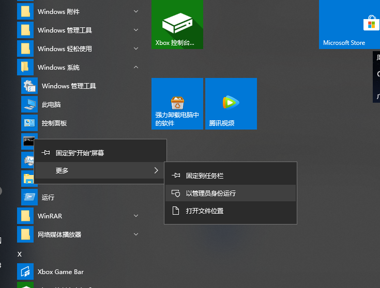Expand the 网络媒体播放器 chevron
The width and height of the screenshot is (380, 288).
click(x=136, y=234)
